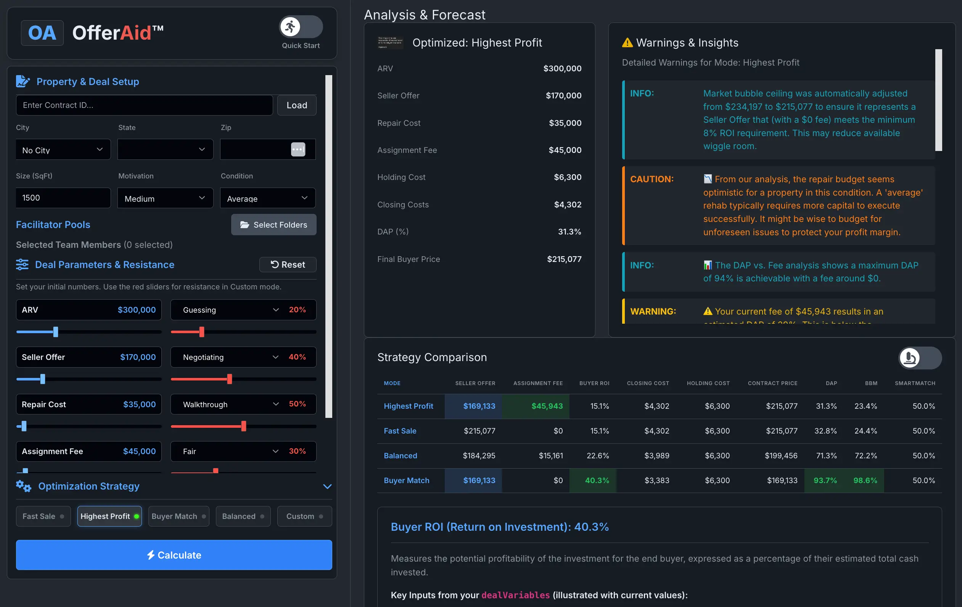Open the Condition dropdown set to Average
Viewport: 962px width, 607px height.
pyautogui.click(x=267, y=198)
